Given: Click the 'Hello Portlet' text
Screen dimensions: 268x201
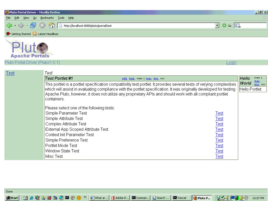Looking at the screenshot, I should pyautogui.click(x=250, y=89).
